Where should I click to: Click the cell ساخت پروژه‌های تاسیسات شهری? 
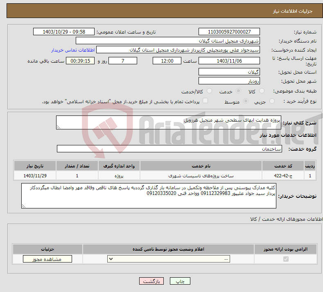201,176
